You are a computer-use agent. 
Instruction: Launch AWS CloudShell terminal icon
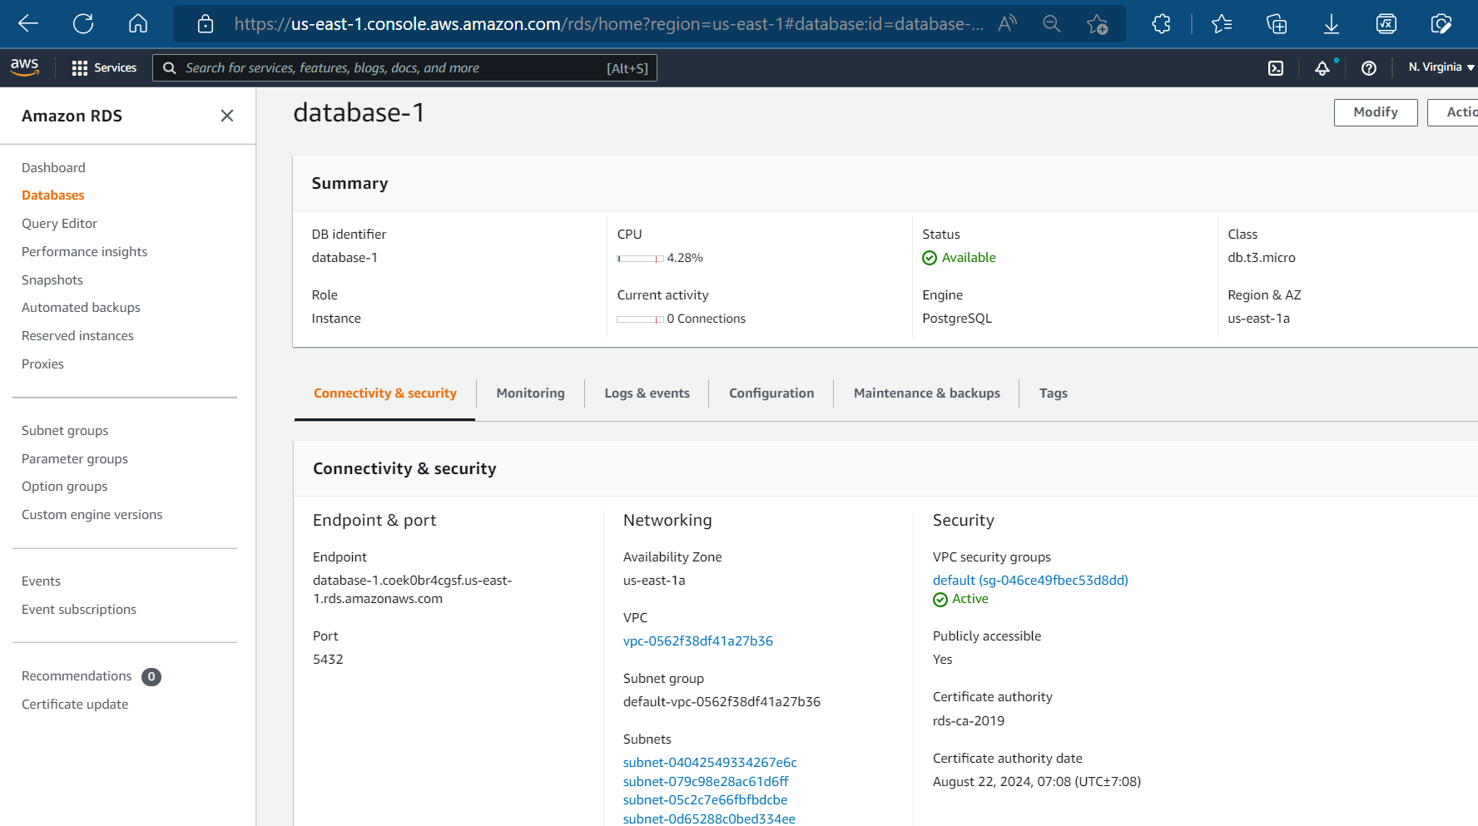(x=1276, y=68)
